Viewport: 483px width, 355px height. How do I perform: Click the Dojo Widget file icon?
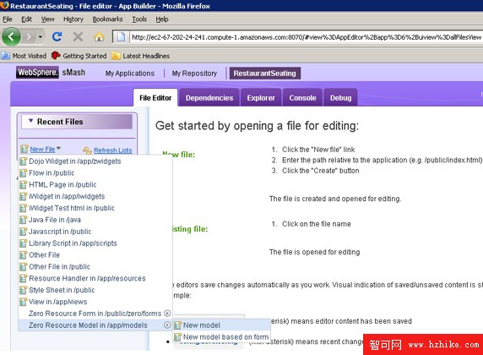(23, 161)
